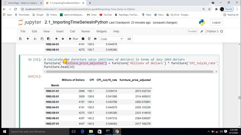241x135 pixels.
Task: Open the Chrome three-dot menu
Action: (237, 9)
